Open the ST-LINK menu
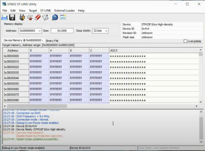205x151 pixels. [x=45, y=10]
